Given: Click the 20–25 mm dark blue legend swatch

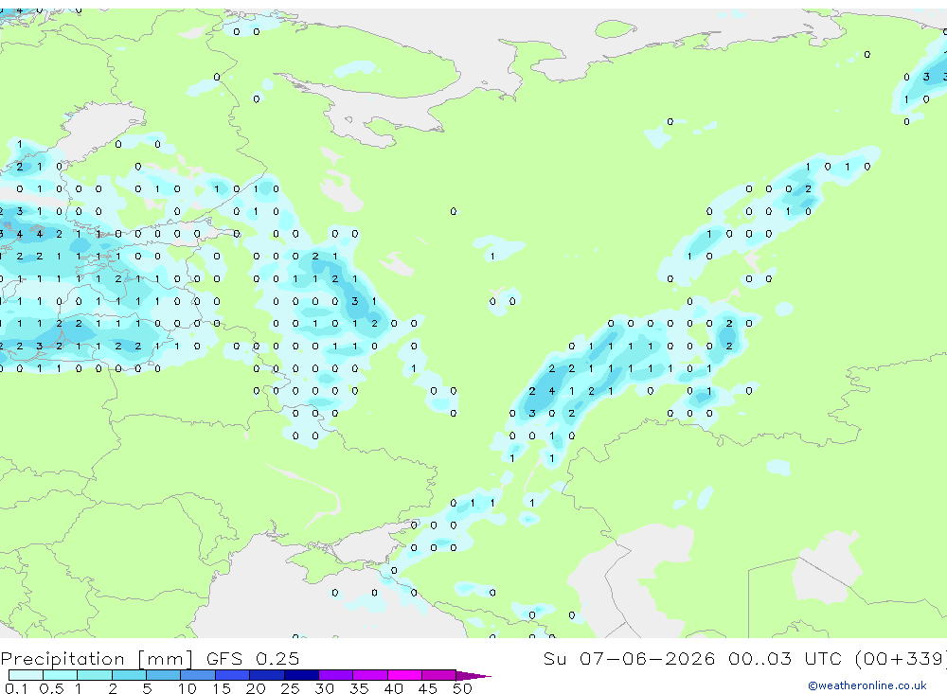Looking at the screenshot, I should tap(267, 675).
